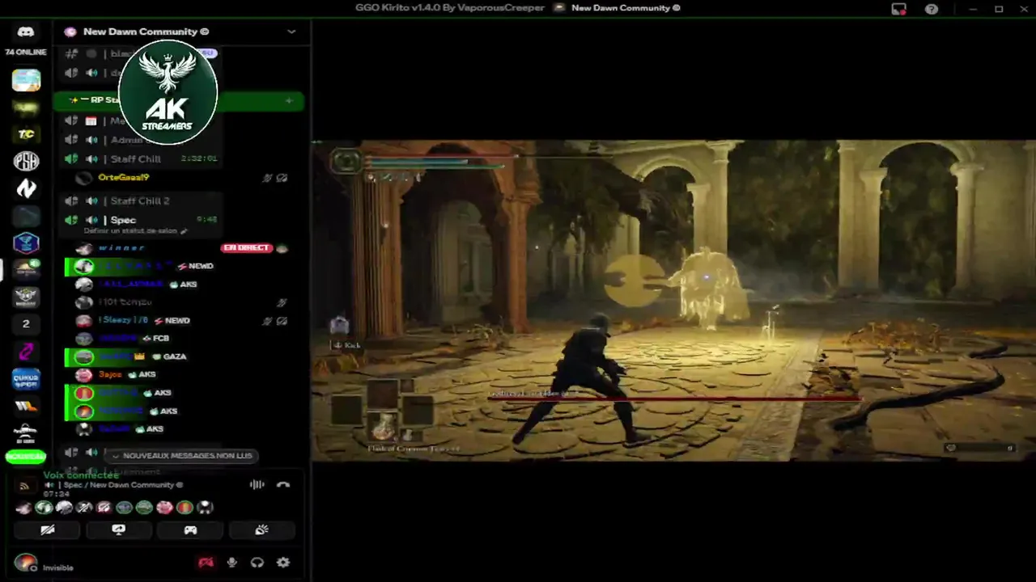Click GGO Kirito v1.4.0 title text
This screenshot has height=582, width=1036.
450,8
